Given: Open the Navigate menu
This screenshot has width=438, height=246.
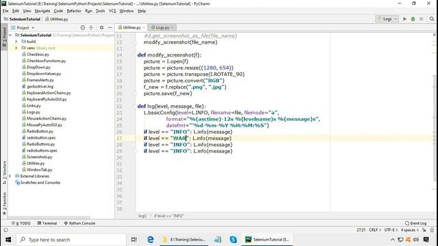Looking at the screenshot, I should click(42, 11).
